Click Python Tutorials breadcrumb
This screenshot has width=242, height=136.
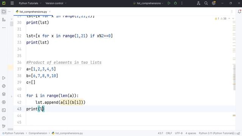pos(13,133)
